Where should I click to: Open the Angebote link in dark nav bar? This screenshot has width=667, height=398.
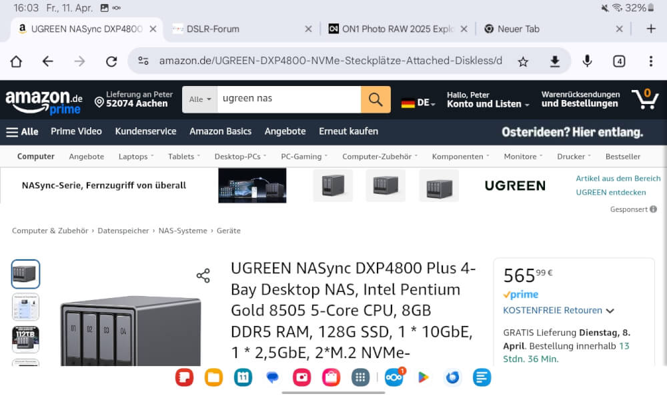(285, 131)
